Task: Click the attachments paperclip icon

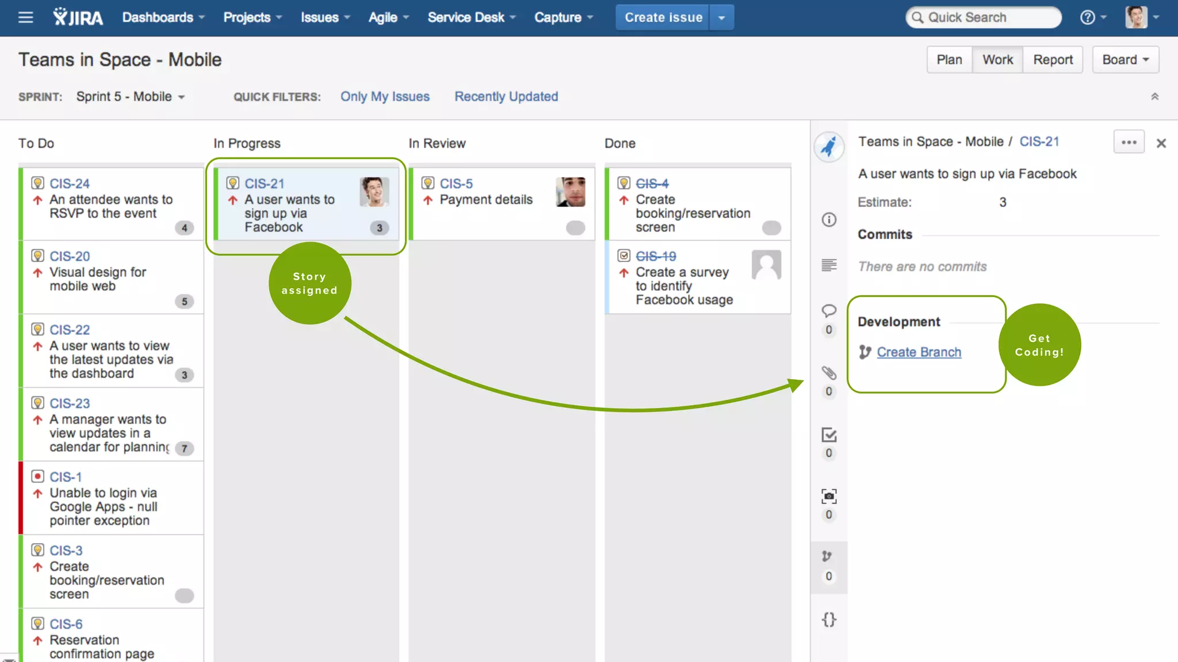Action: click(x=829, y=373)
